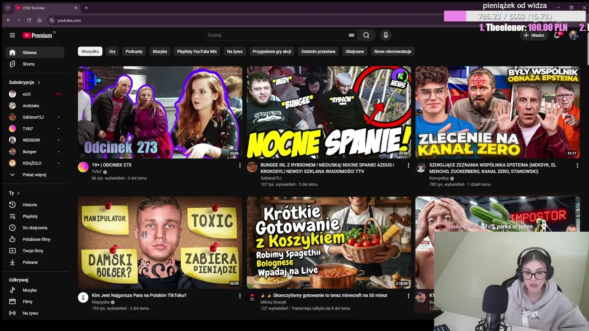Click the Utwórz create button
Screen dimensions: 589x331
(534, 35)
